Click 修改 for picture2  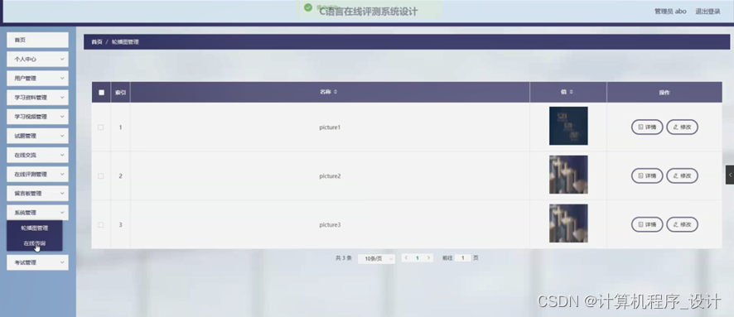tap(682, 175)
